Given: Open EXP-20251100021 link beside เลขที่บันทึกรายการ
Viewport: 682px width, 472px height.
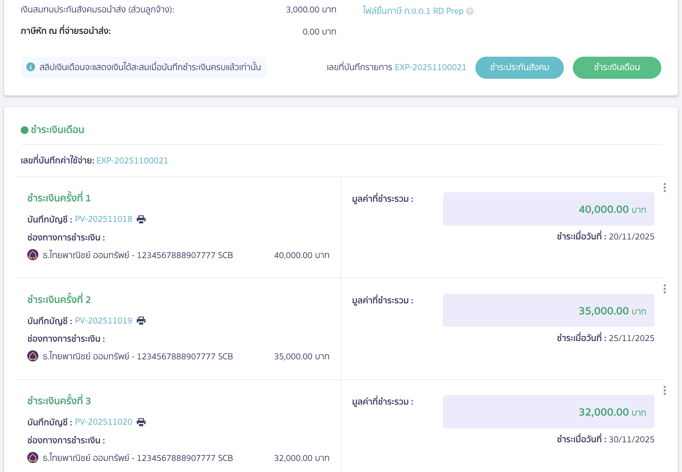Looking at the screenshot, I should [430, 67].
